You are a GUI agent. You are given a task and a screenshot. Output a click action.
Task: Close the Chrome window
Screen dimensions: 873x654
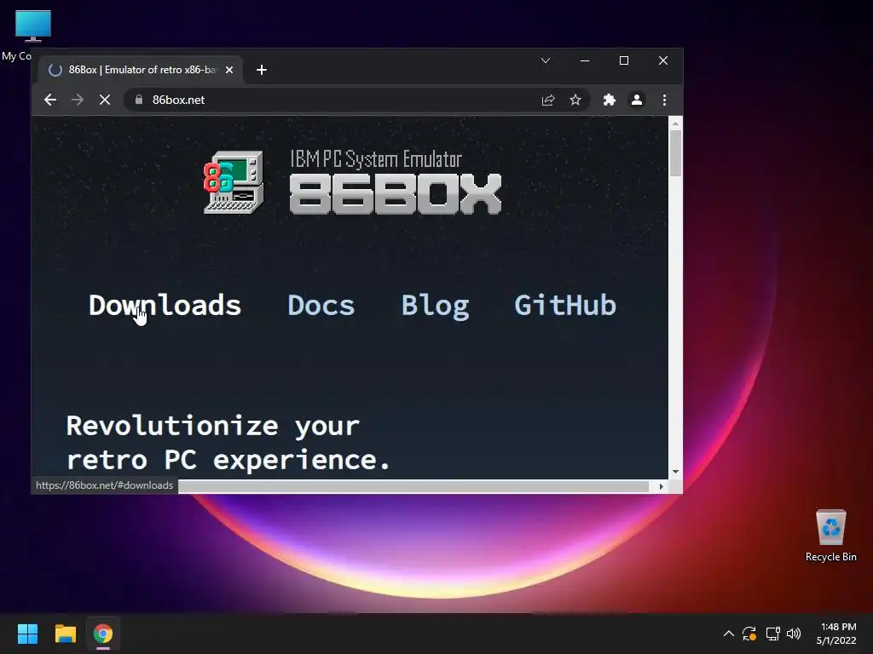pyautogui.click(x=663, y=60)
